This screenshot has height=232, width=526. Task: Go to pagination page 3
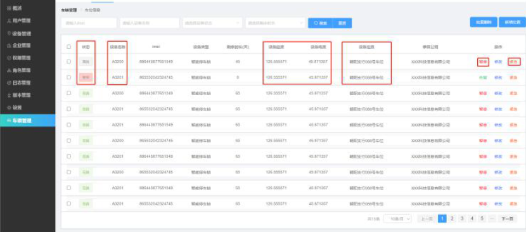click(462, 219)
